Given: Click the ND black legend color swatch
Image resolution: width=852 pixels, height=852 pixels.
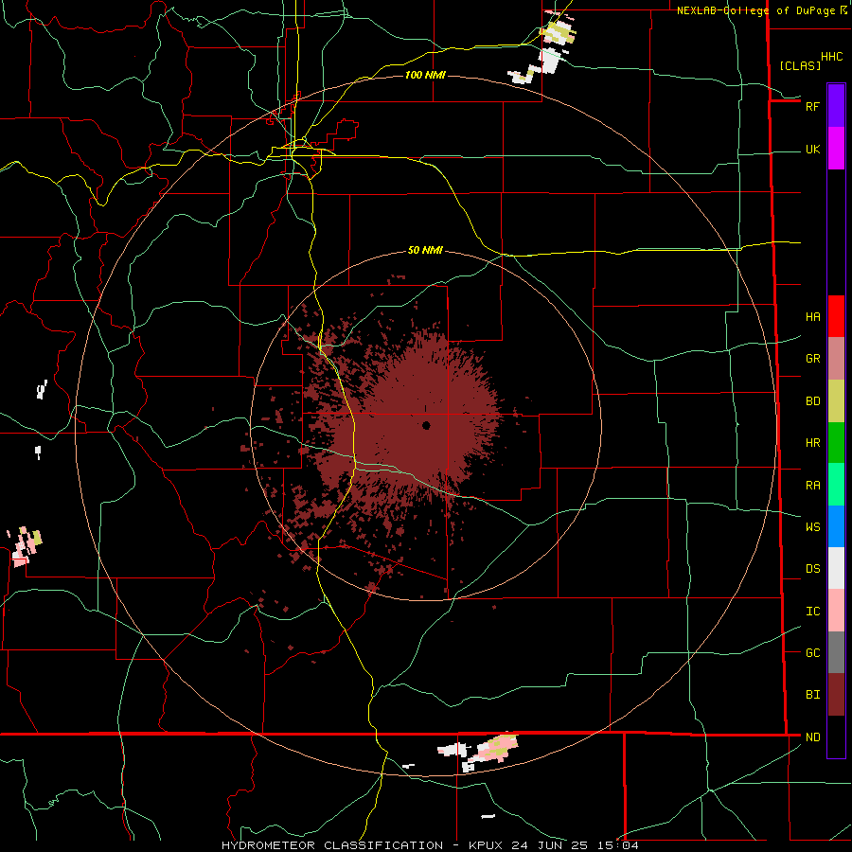Looking at the screenshot, I should tap(836, 737).
